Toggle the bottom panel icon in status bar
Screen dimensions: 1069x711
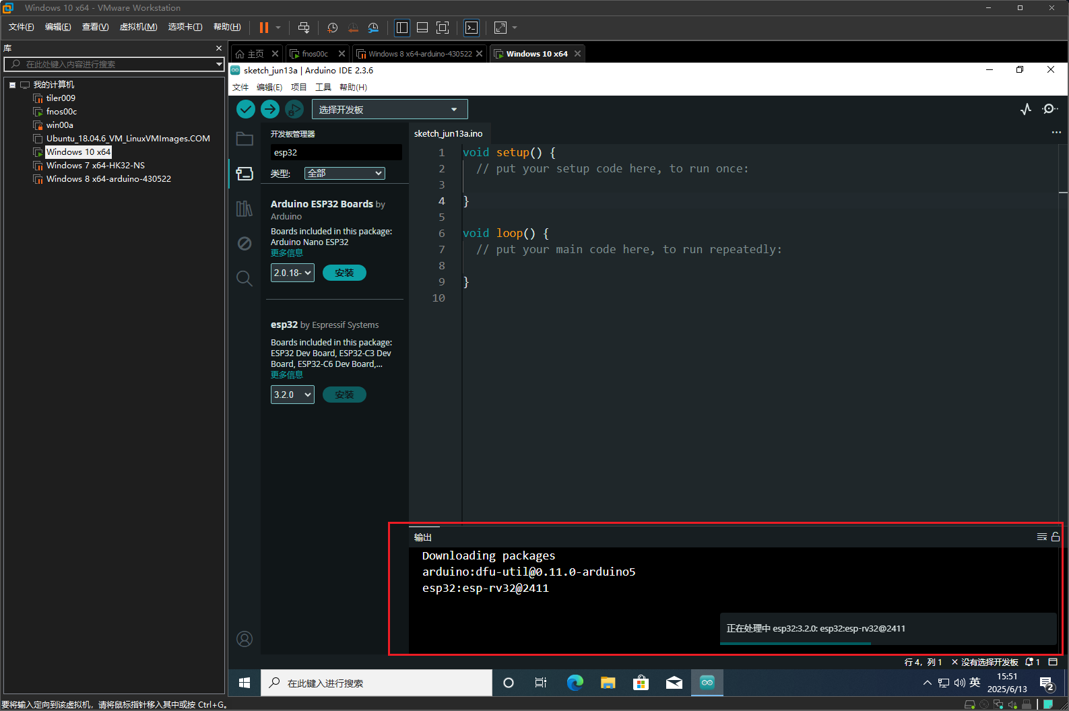click(x=1053, y=662)
